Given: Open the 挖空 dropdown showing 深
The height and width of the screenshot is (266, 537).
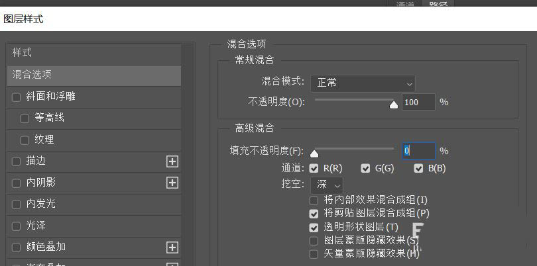Looking at the screenshot, I should coord(327,185).
